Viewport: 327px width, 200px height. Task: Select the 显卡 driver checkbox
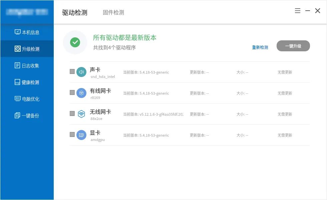(x=72, y=135)
